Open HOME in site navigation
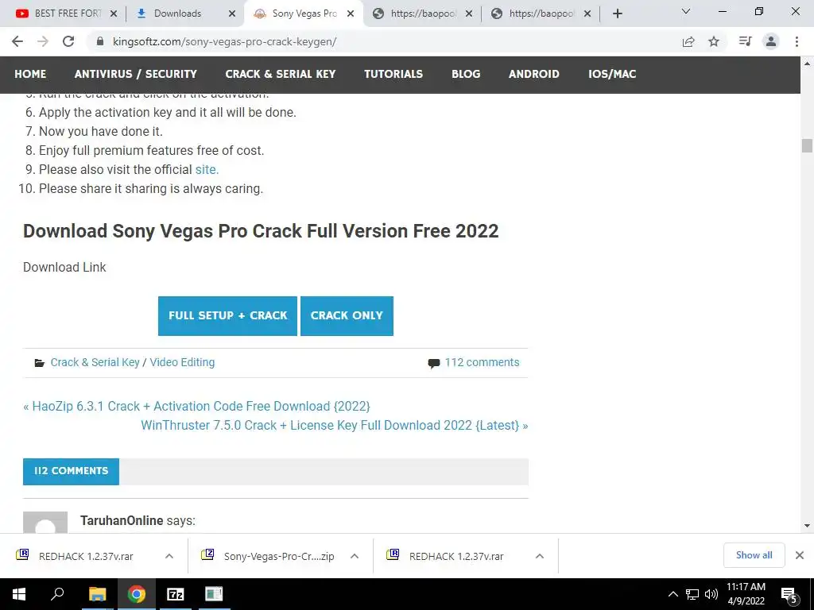Screen dimensions: 814x610 30,74
